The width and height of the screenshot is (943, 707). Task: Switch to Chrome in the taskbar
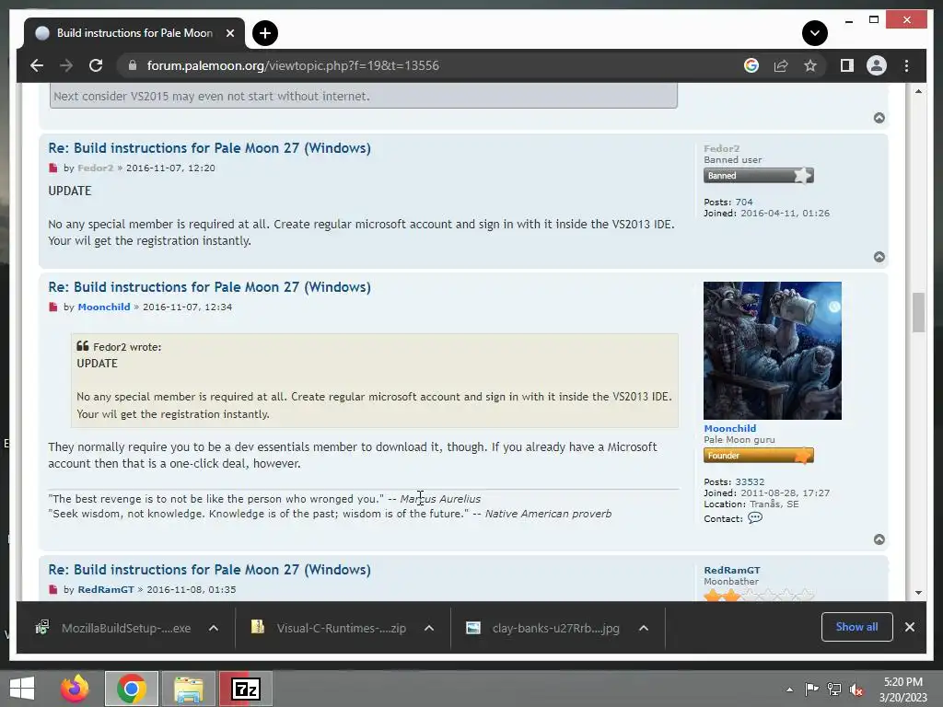point(132,689)
